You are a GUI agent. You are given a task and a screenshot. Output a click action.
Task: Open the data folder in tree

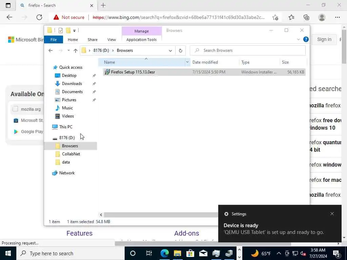(x=66, y=162)
